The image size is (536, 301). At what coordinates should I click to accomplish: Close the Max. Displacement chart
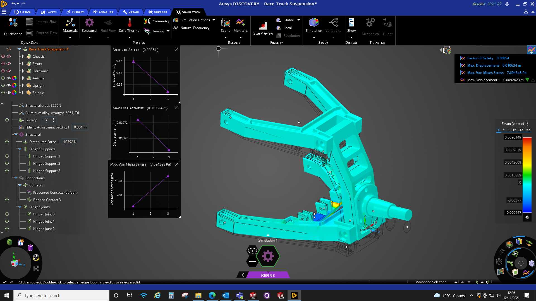click(x=176, y=108)
